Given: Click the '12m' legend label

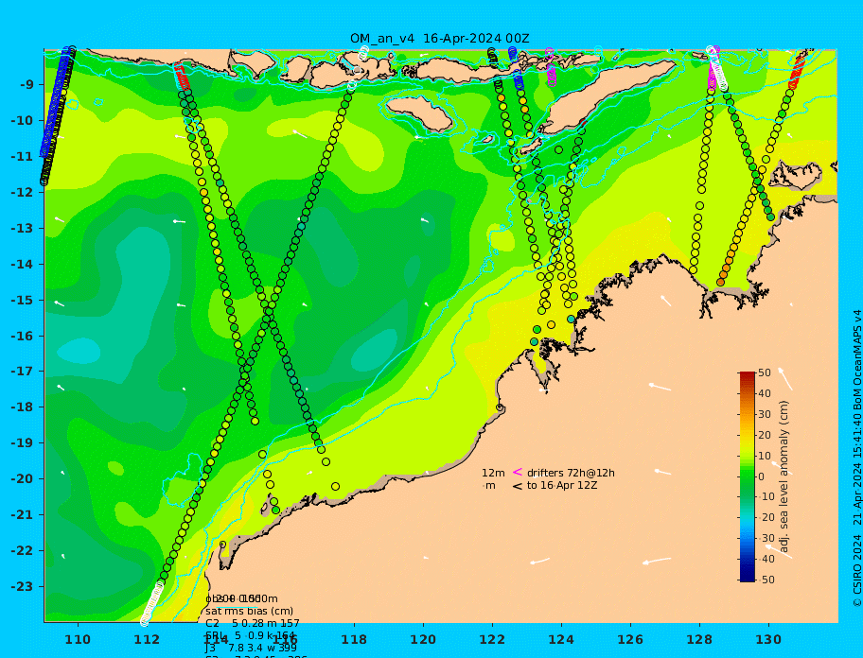Looking at the screenshot, I should click(493, 473).
